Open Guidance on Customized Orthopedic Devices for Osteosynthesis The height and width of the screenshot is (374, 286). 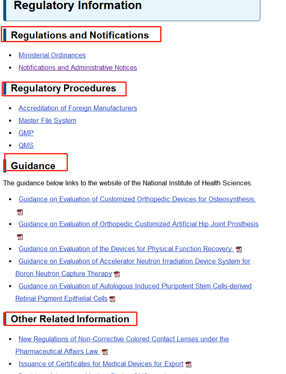point(137,199)
